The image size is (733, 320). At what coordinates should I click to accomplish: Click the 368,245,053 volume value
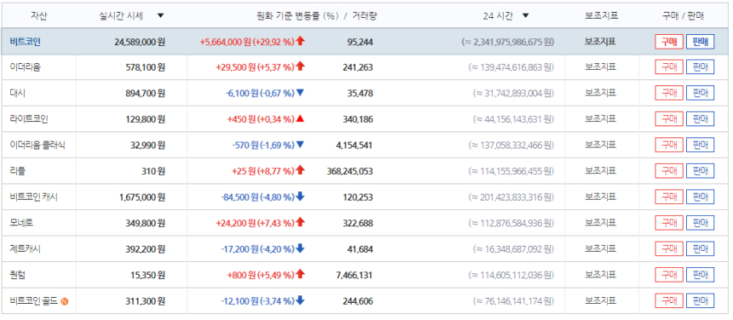coord(349,172)
